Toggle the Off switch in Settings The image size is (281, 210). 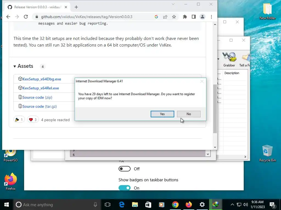coord(125,169)
